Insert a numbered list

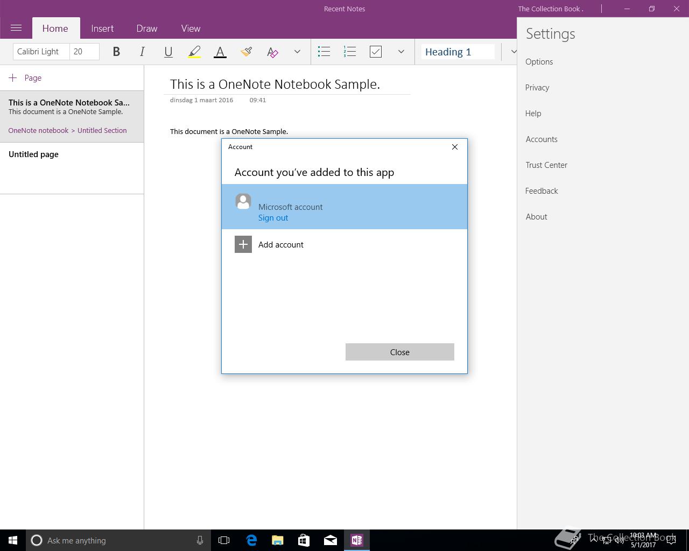pos(350,52)
